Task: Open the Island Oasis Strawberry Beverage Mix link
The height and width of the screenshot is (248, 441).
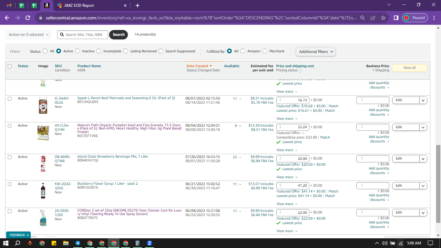Action: [113, 157]
